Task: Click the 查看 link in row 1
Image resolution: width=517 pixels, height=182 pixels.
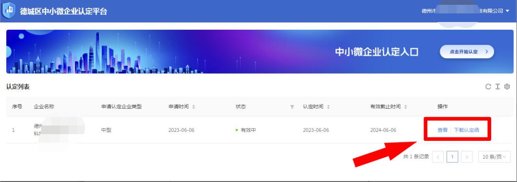Action: (x=442, y=130)
